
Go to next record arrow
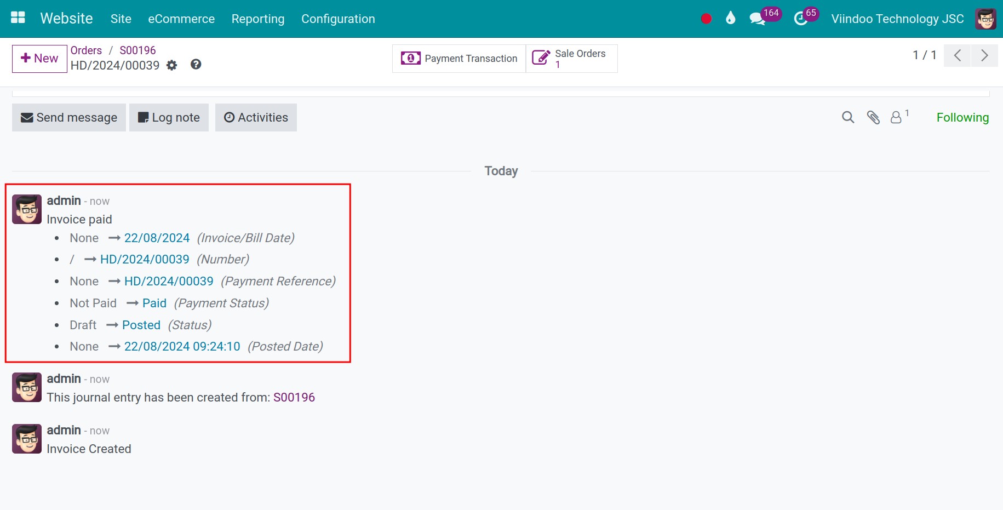984,55
